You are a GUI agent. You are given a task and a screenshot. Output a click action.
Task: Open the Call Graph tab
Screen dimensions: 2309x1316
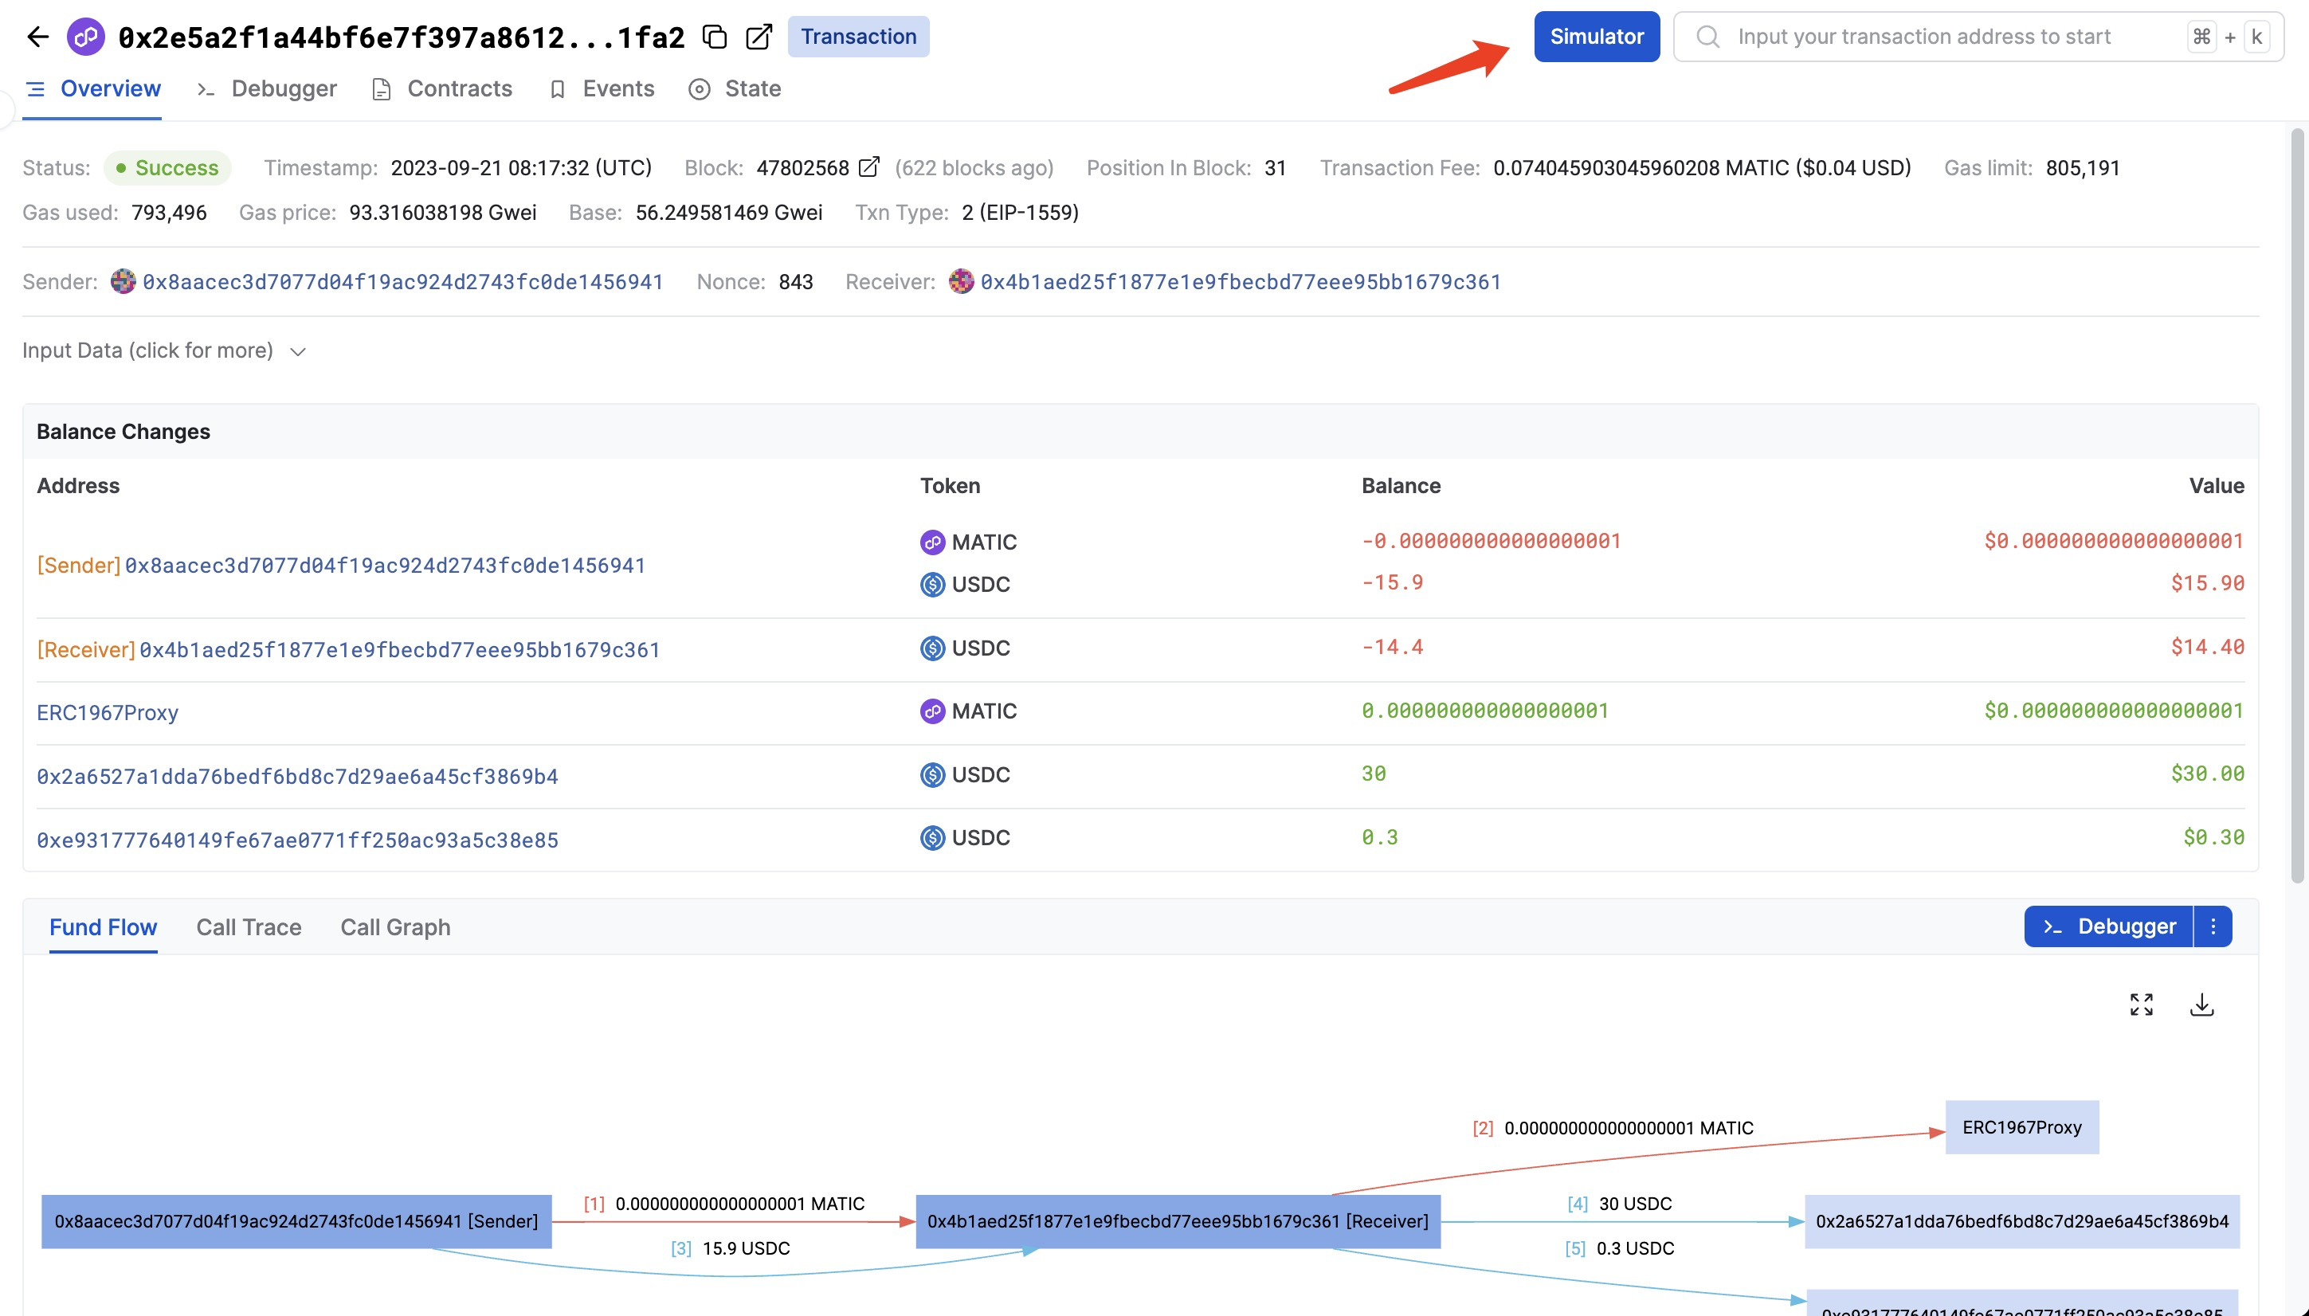[x=395, y=927]
